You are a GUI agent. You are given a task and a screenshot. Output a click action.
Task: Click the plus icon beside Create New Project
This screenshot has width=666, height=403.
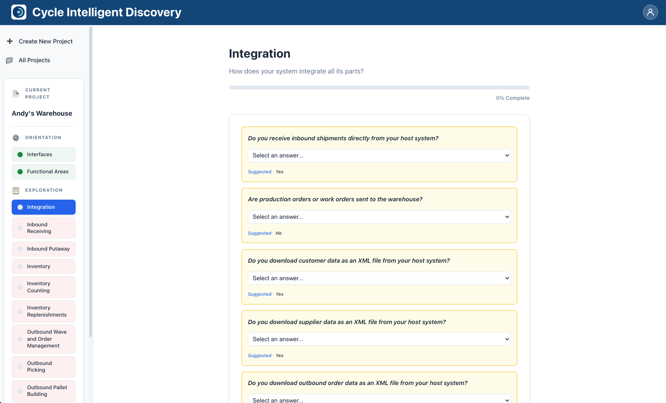pyautogui.click(x=10, y=41)
